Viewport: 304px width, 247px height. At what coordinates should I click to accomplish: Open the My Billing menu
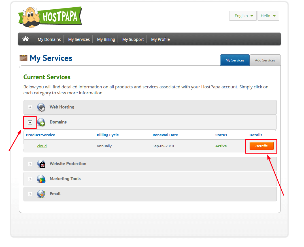pyautogui.click(x=105, y=39)
